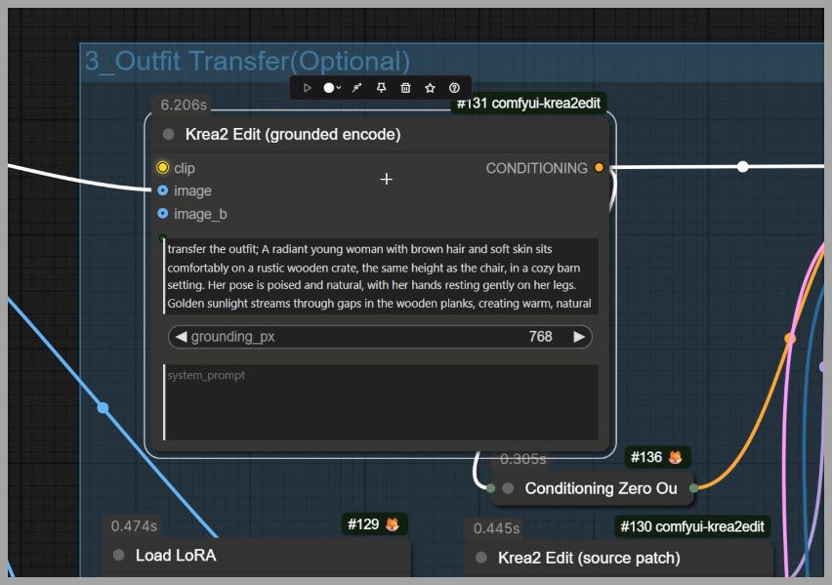Collapse the Krea2 Edit (source patch) node
Viewport: 832px width, 585px height.
481,558
